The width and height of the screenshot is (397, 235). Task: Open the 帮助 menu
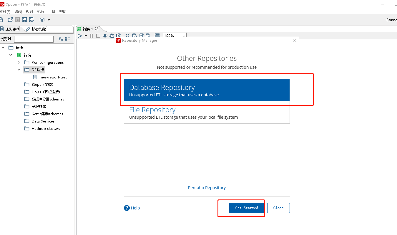(63, 11)
